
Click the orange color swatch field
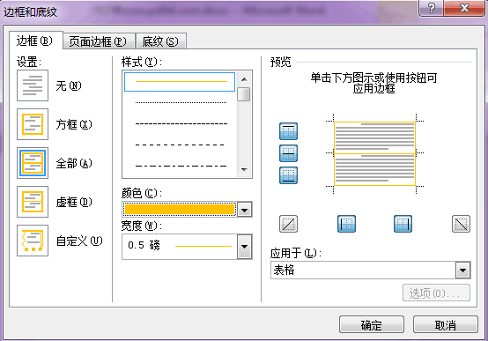(180, 210)
